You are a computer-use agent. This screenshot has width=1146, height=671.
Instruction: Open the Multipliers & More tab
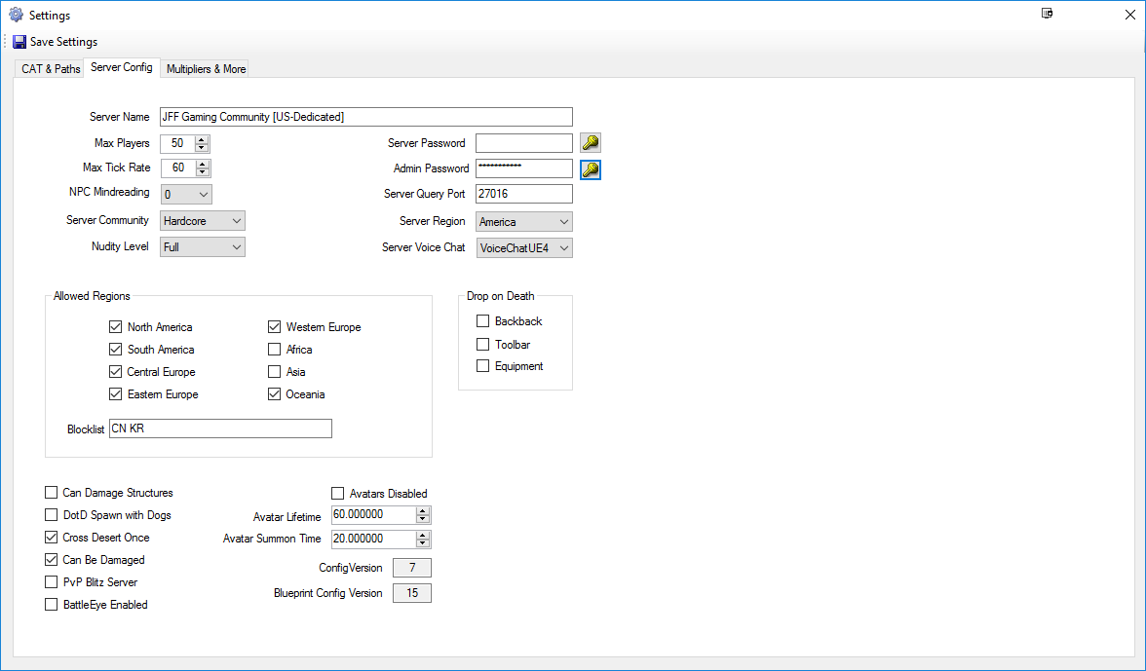click(x=206, y=69)
